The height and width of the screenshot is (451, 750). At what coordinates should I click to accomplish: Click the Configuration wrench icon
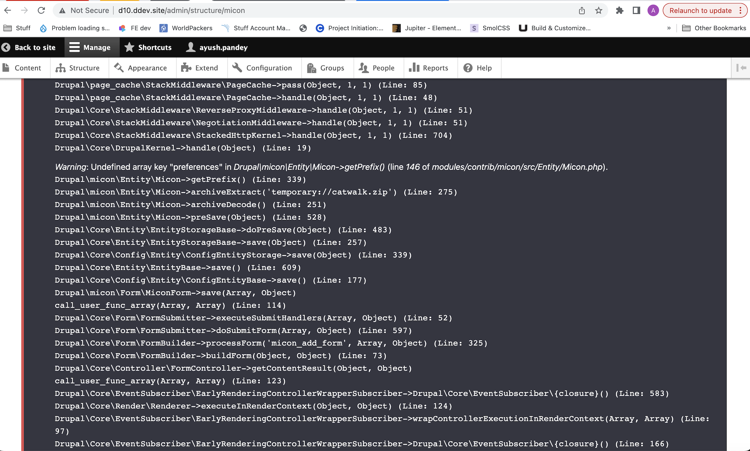coord(237,68)
